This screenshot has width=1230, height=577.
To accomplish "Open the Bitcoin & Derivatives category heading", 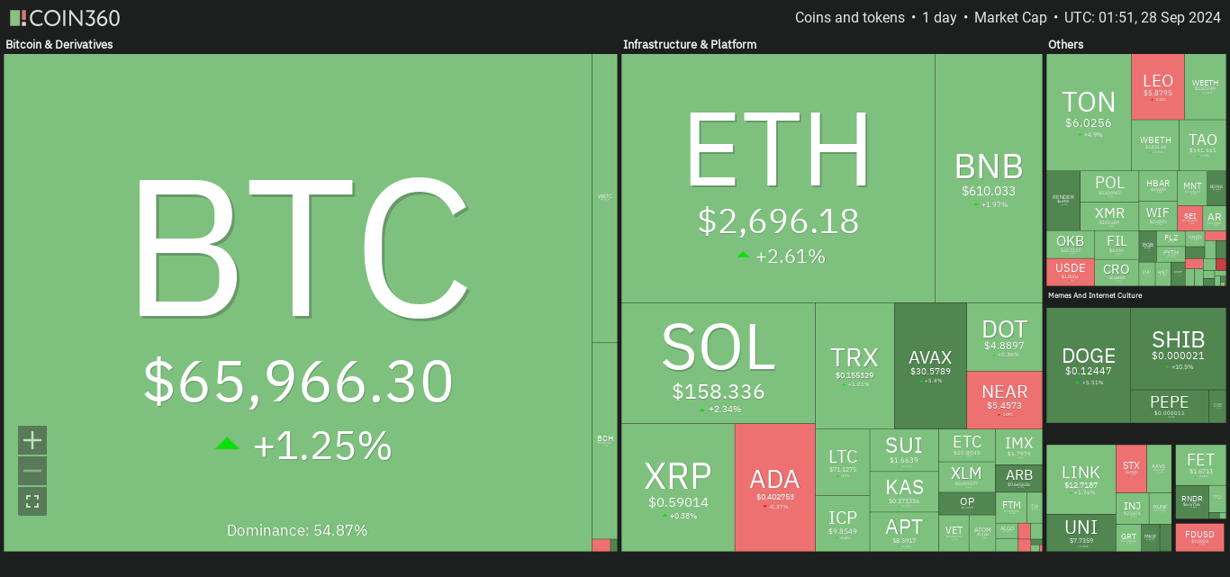I will [x=59, y=44].
